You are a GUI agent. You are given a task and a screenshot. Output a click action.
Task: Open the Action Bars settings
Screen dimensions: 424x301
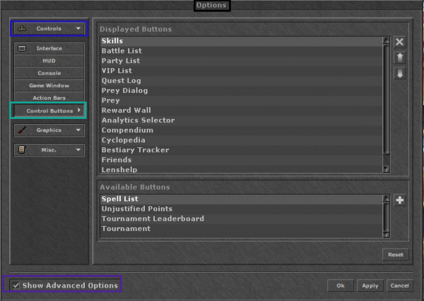(x=49, y=98)
